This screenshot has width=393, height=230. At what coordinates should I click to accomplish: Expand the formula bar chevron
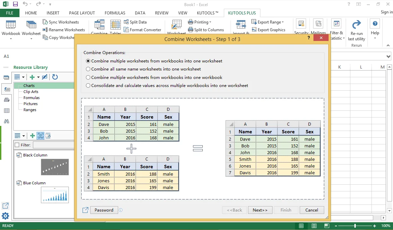[388, 56]
